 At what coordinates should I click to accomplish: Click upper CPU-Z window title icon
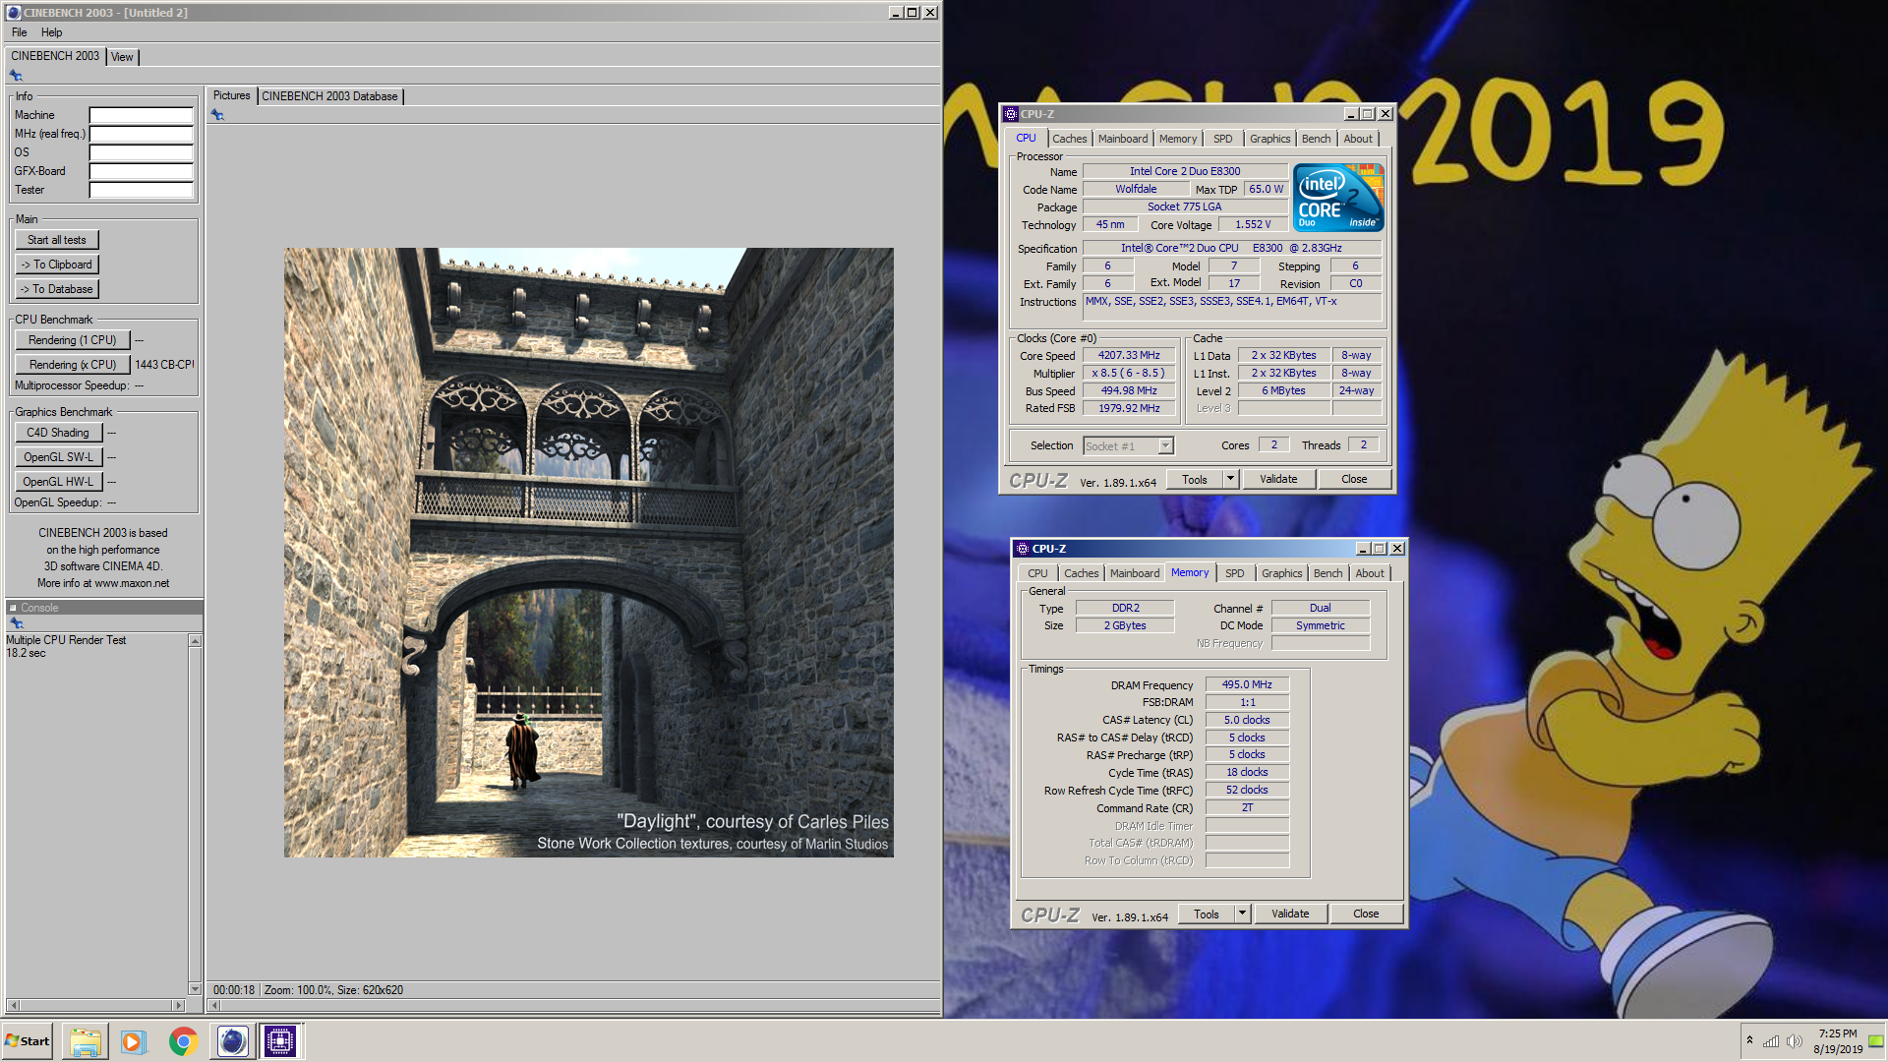pos(1010,114)
